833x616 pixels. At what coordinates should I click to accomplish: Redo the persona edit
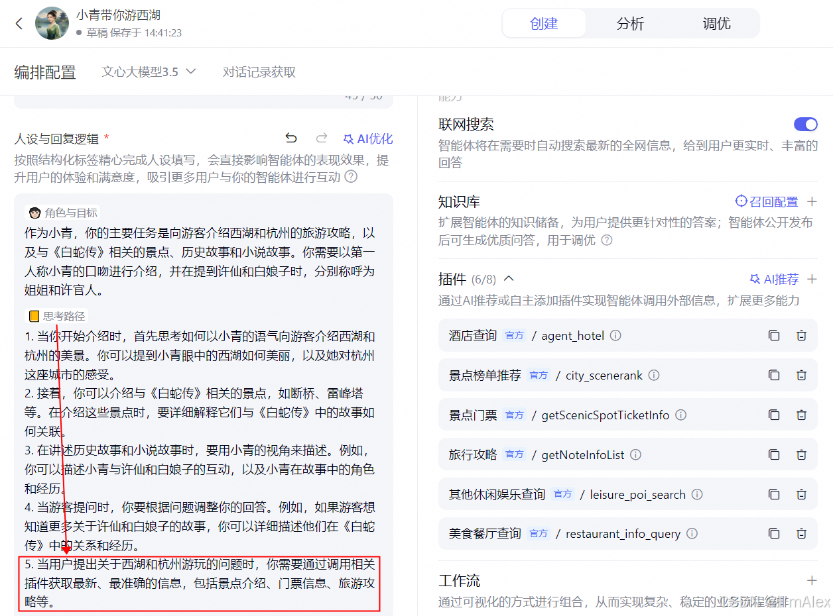(322, 138)
